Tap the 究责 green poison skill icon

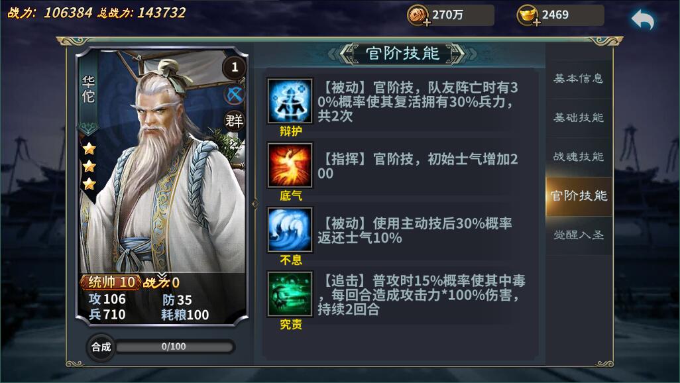[x=290, y=294]
